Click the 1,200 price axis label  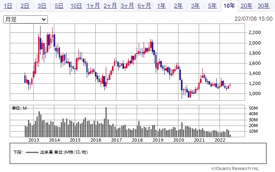(x=255, y=84)
